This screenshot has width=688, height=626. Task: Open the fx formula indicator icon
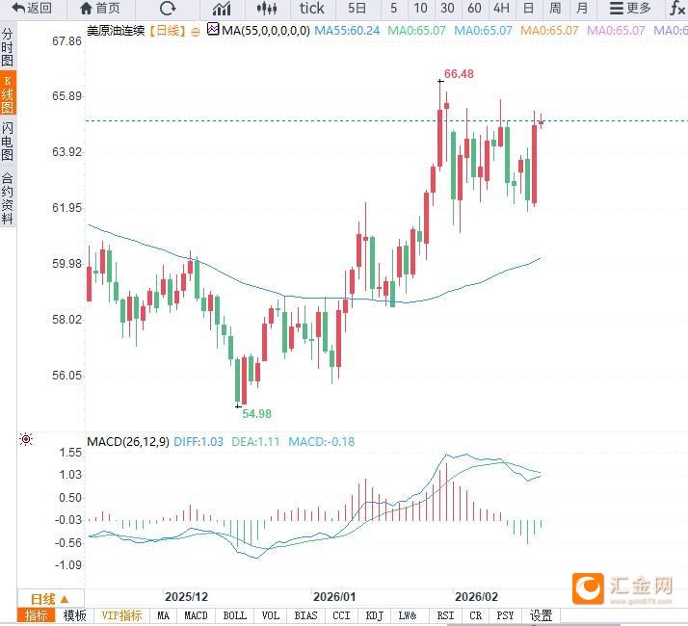(677, 9)
